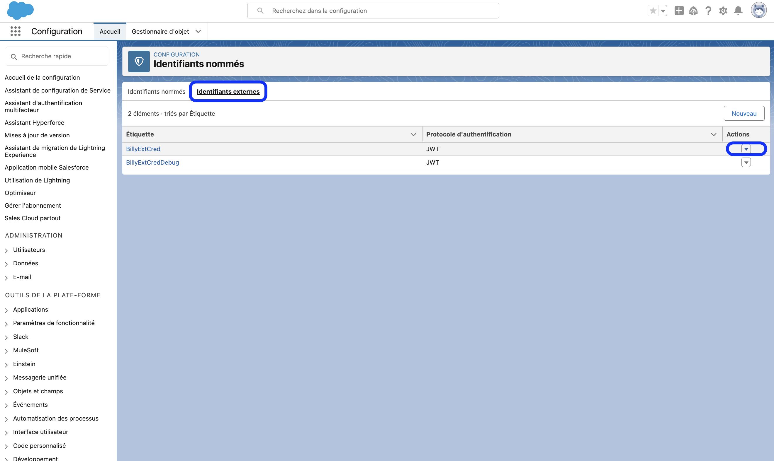
Task: Open the Gestionnaire d'objet tab
Action: tap(160, 31)
